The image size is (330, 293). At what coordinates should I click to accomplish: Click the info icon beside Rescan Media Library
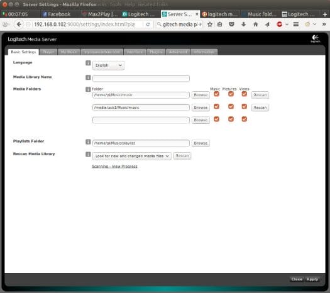[88, 154]
